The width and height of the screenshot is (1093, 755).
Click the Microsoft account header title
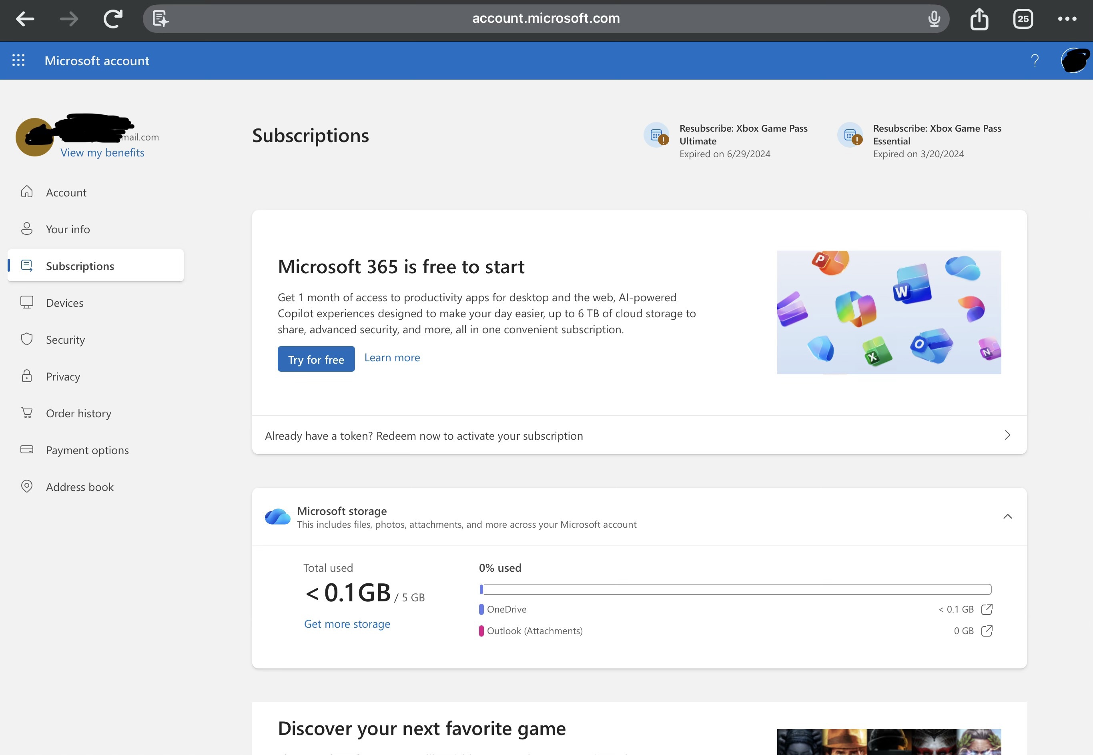pos(97,60)
